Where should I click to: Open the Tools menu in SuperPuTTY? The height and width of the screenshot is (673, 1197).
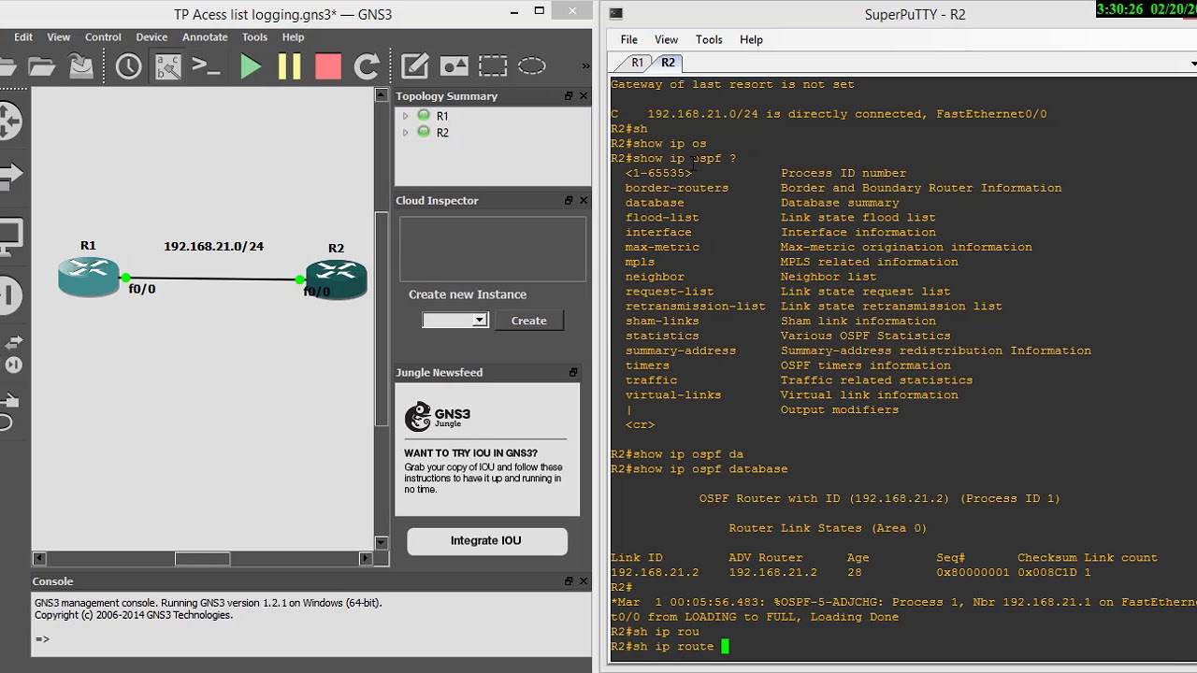[709, 39]
